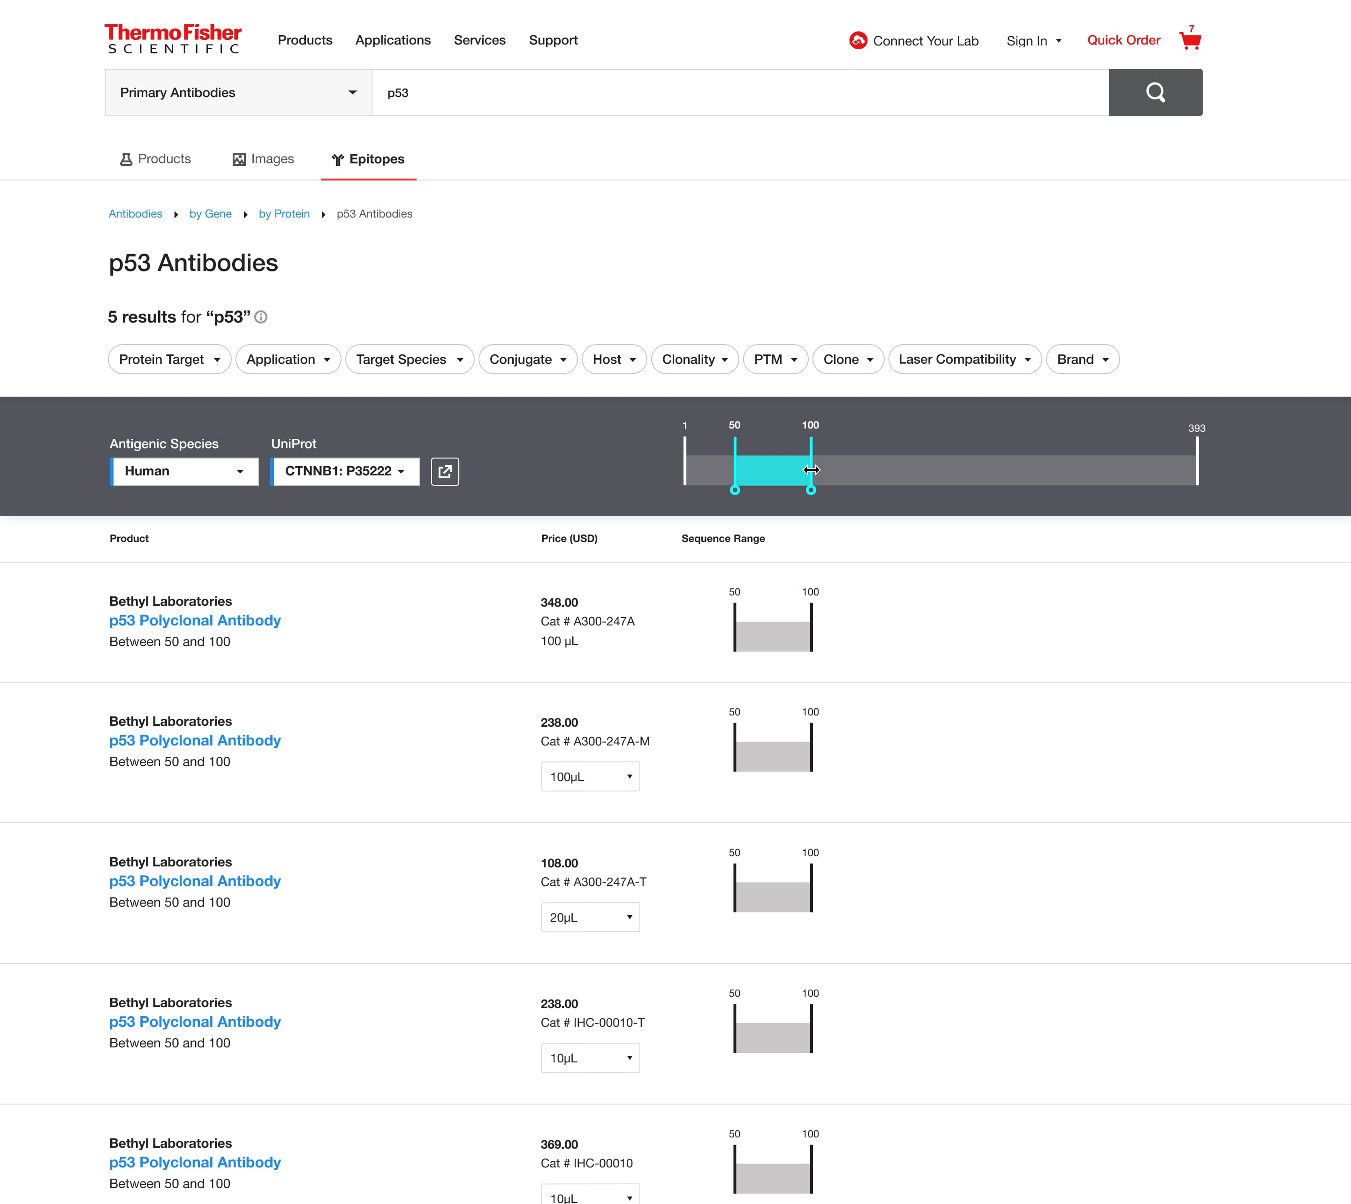Screen dimensions: 1351x1204
Task: Open the Clone filter dropdown
Action: [848, 359]
